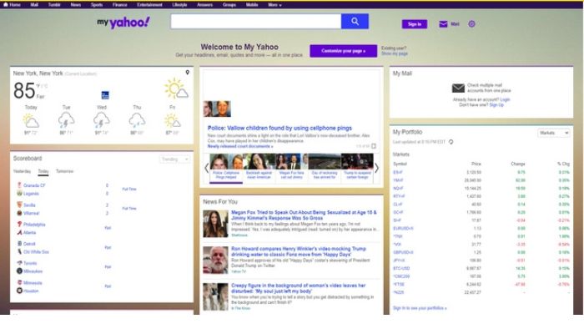Open the Lifestyle top navigation item
The height and width of the screenshot is (334, 584).
point(179,5)
